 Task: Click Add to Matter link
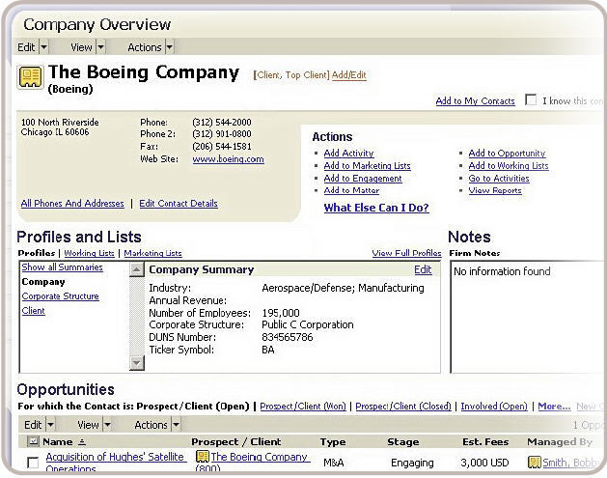tap(351, 190)
